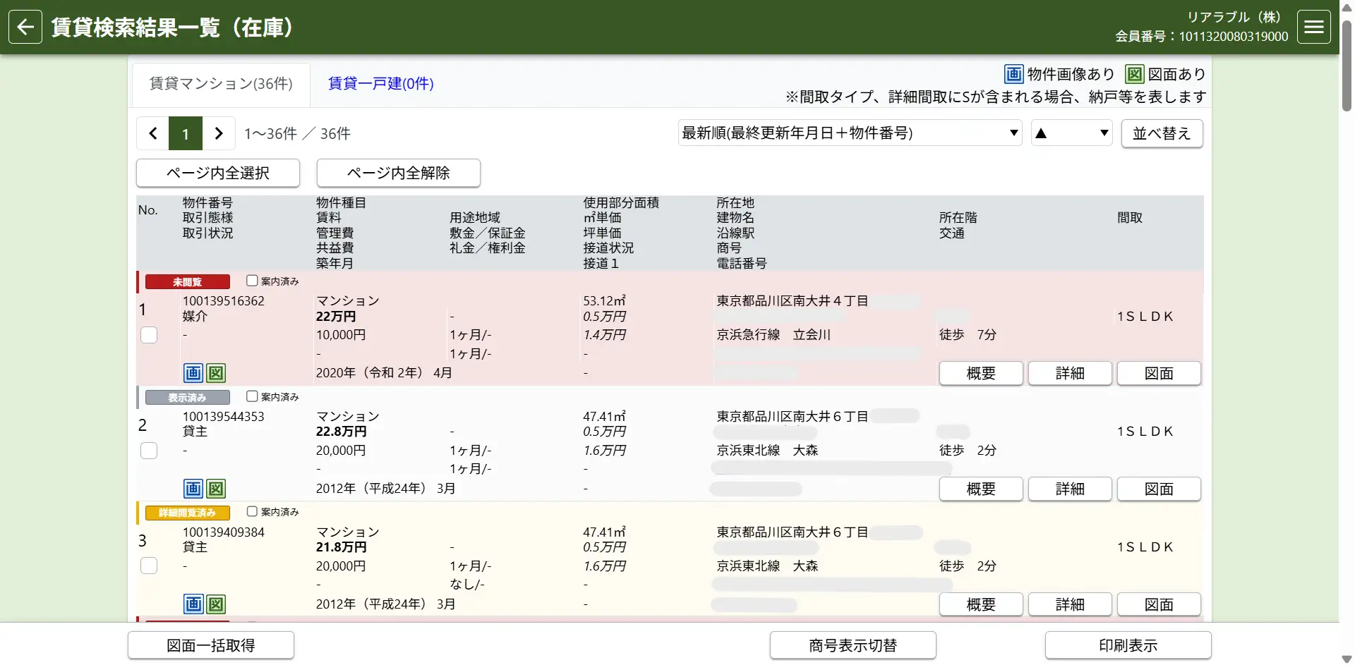Open property image icon for listing 3
The height and width of the screenshot is (665, 1355).
[193, 604]
